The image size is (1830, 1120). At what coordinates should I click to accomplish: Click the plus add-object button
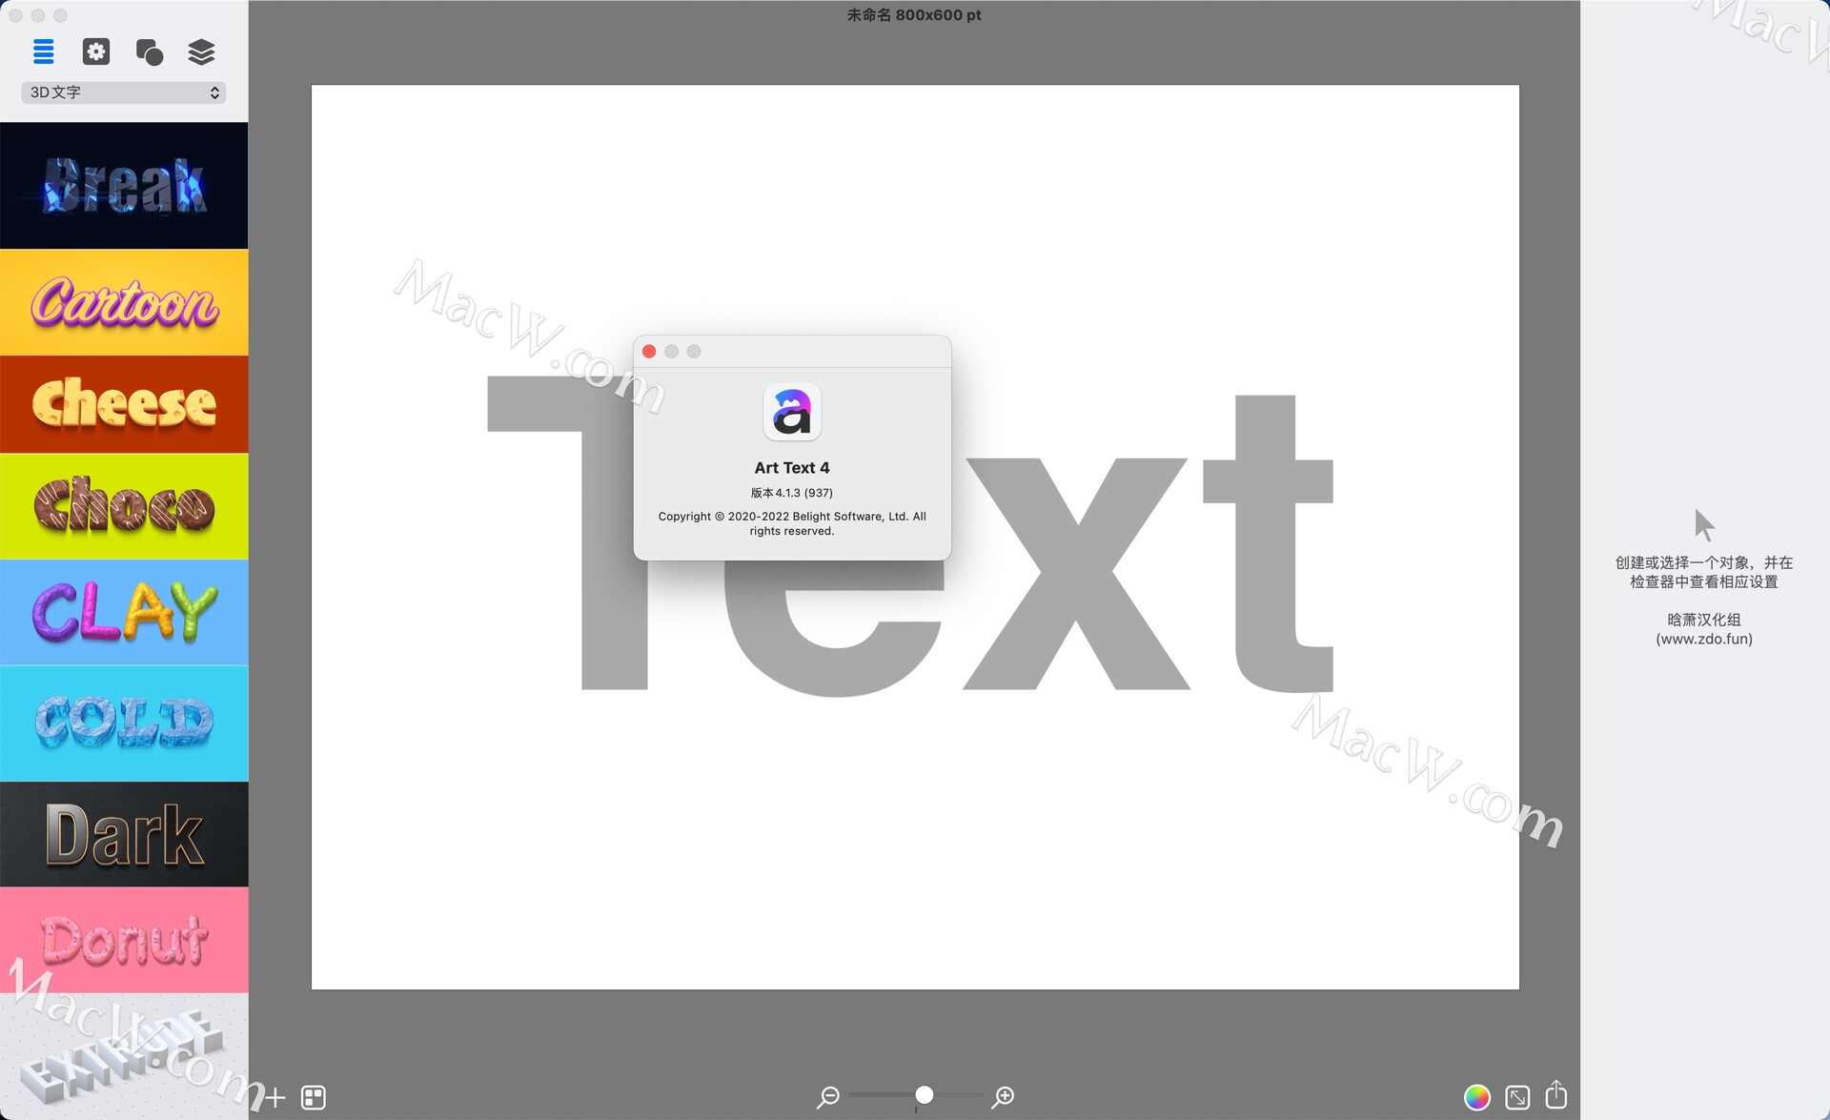point(275,1097)
